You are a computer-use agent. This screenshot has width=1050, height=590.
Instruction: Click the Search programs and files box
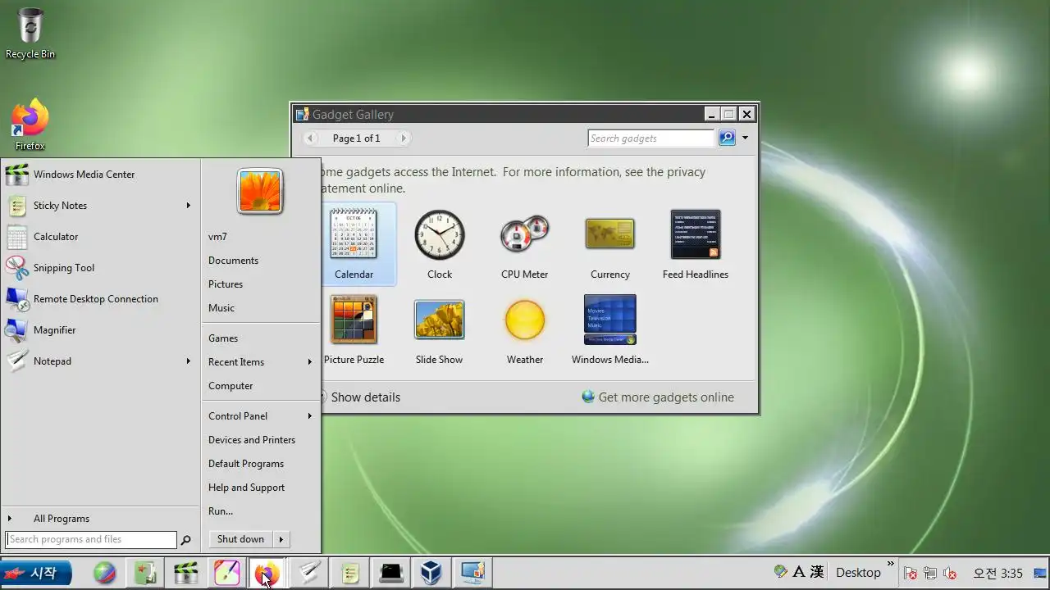tap(91, 539)
